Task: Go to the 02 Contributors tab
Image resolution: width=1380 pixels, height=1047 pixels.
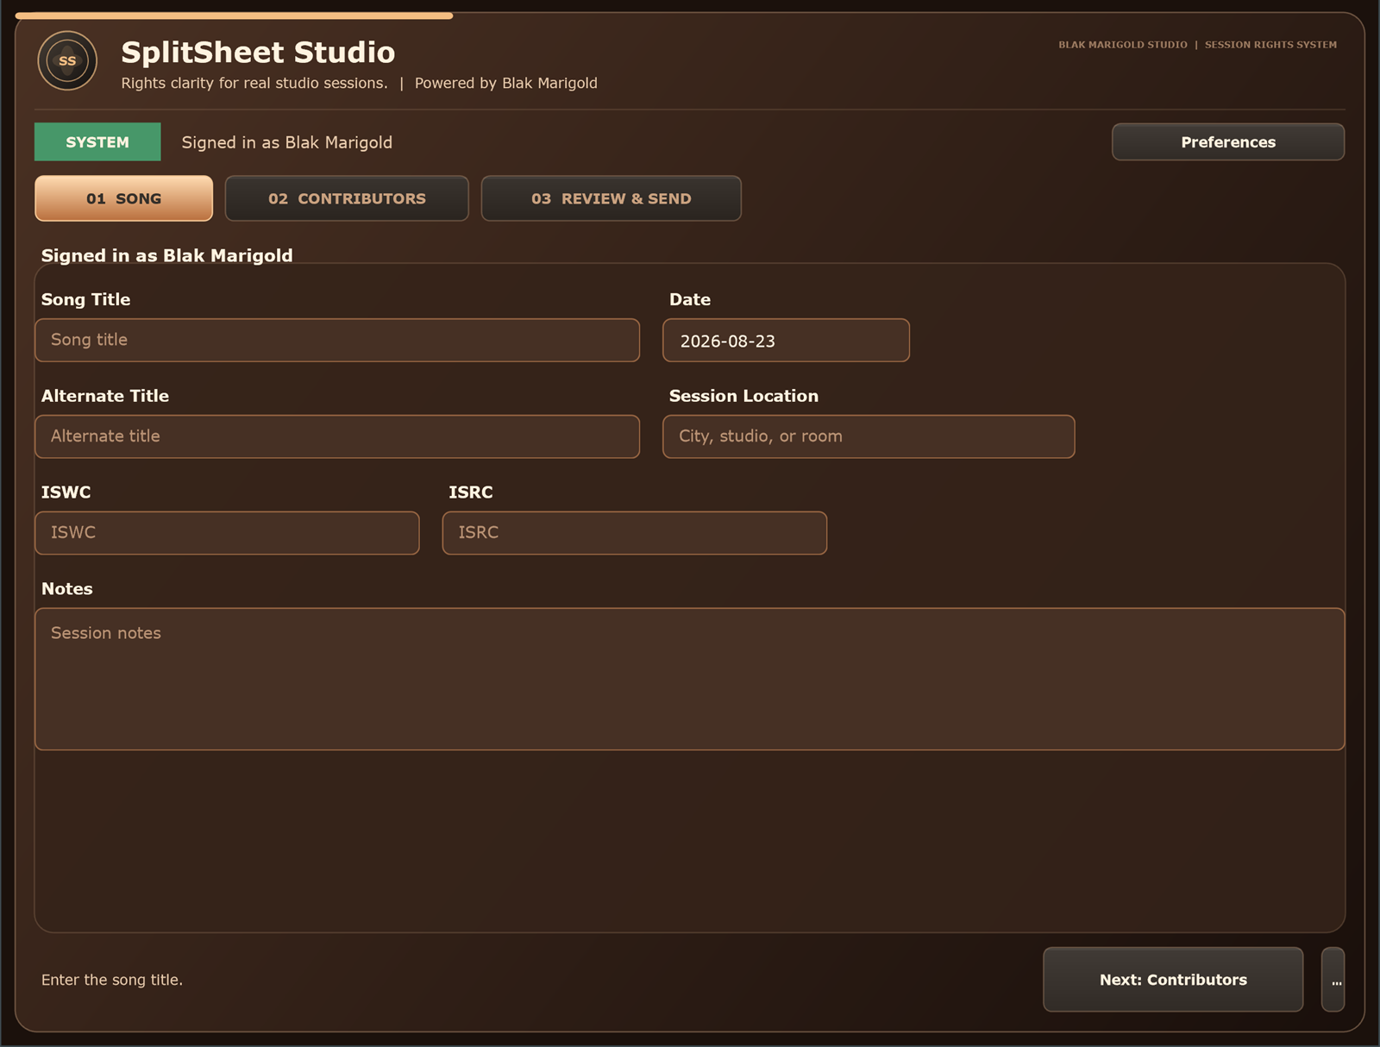Action: coord(347,198)
